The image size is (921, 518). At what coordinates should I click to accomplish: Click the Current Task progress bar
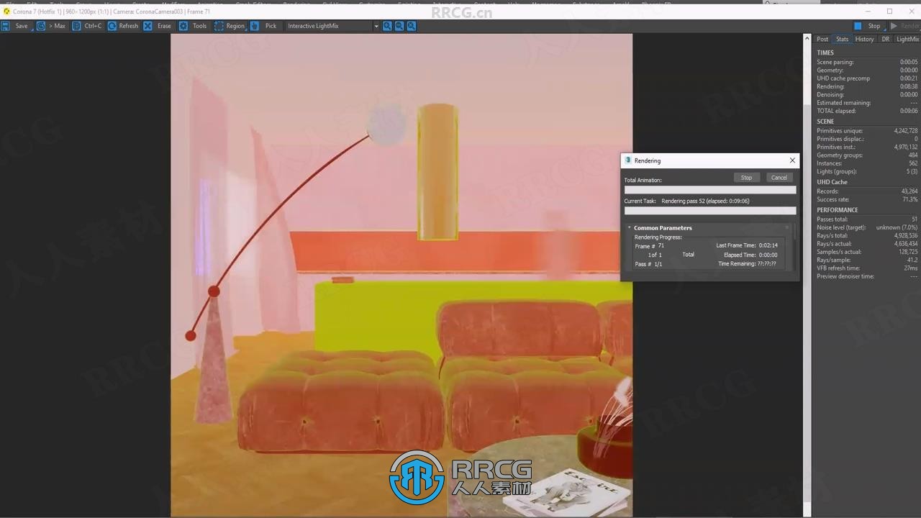tap(710, 211)
